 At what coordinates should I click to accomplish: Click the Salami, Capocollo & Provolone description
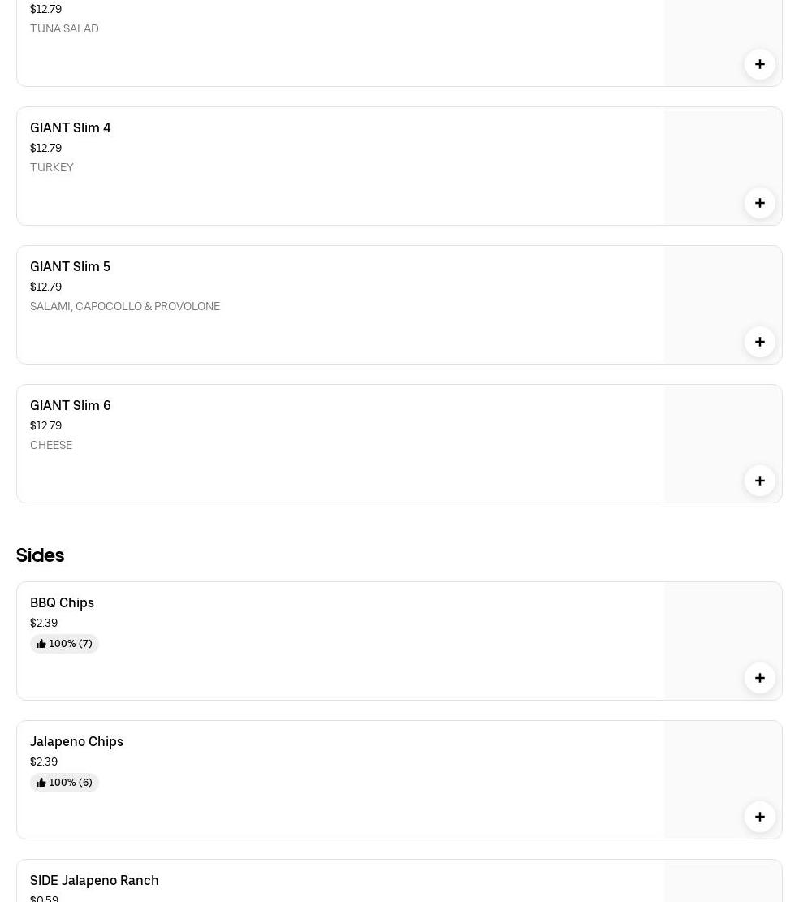[x=125, y=306]
